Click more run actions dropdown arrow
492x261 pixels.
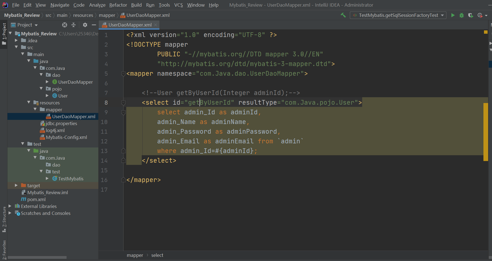tap(486, 15)
